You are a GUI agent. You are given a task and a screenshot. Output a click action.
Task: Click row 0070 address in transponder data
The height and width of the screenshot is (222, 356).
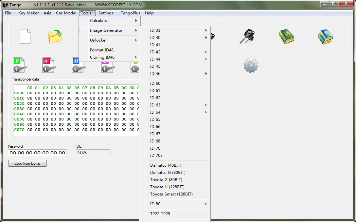pos(19,130)
